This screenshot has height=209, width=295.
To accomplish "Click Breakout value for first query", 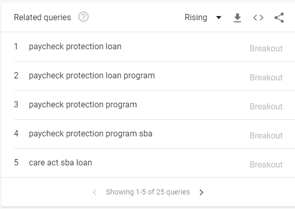I will coord(266,48).
